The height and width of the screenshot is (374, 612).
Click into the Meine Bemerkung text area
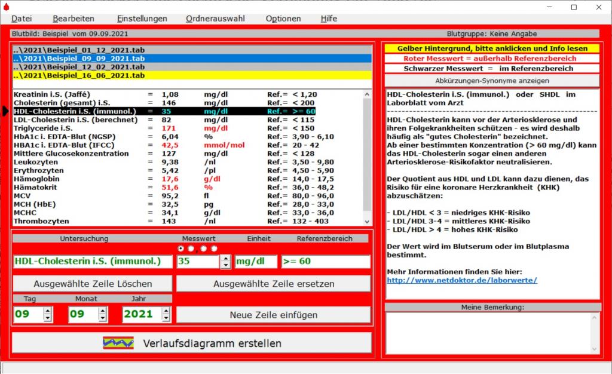click(x=487, y=333)
